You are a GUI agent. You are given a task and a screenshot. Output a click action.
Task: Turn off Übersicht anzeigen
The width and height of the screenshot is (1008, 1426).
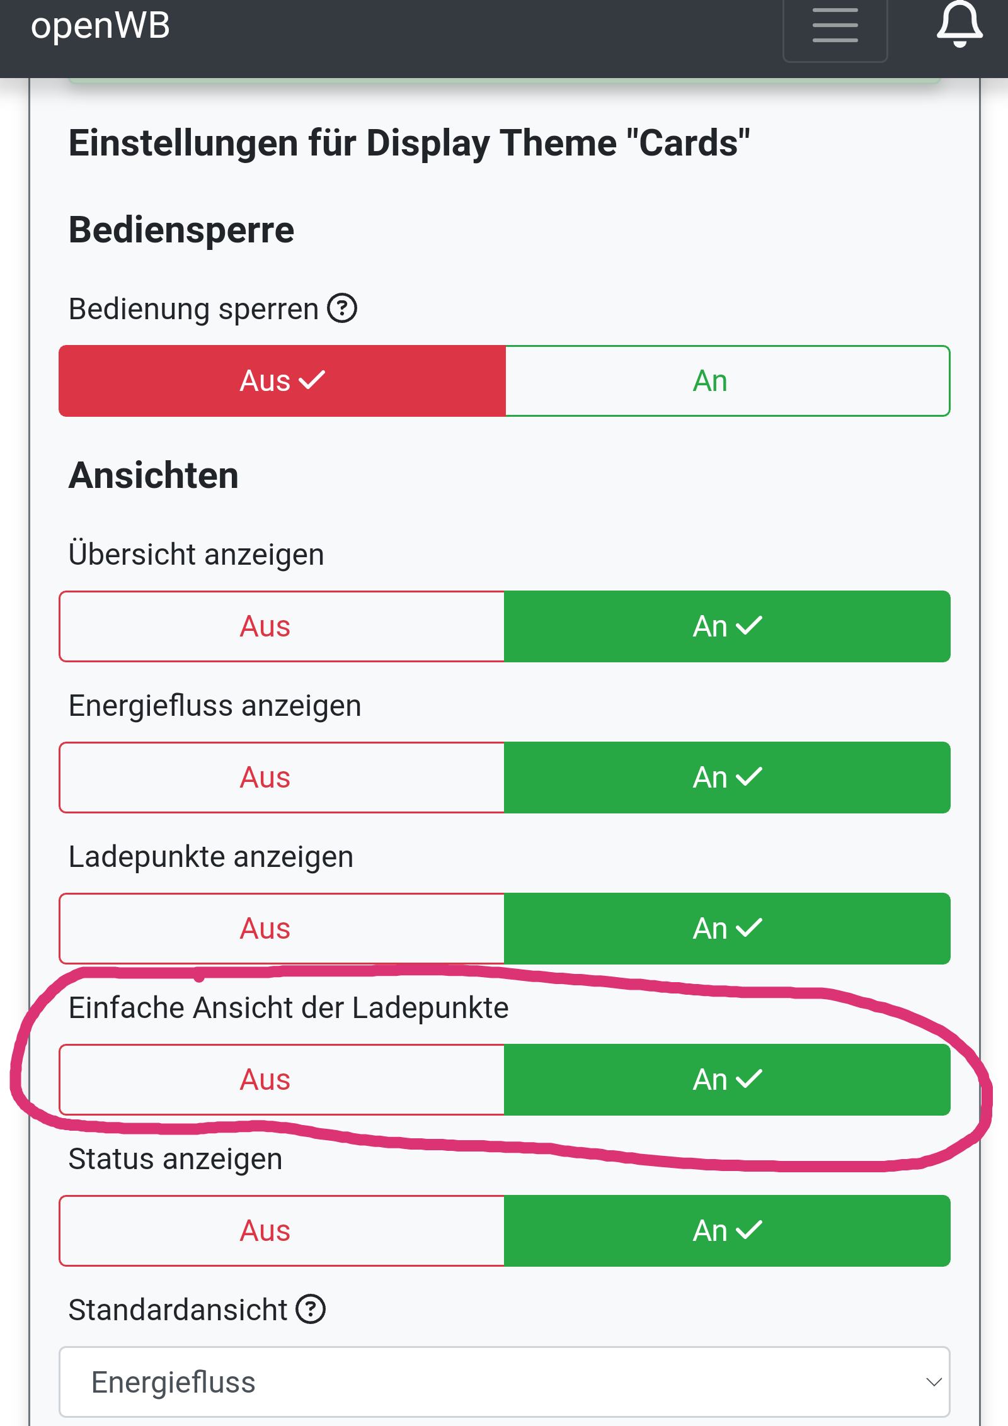coord(282,626)
